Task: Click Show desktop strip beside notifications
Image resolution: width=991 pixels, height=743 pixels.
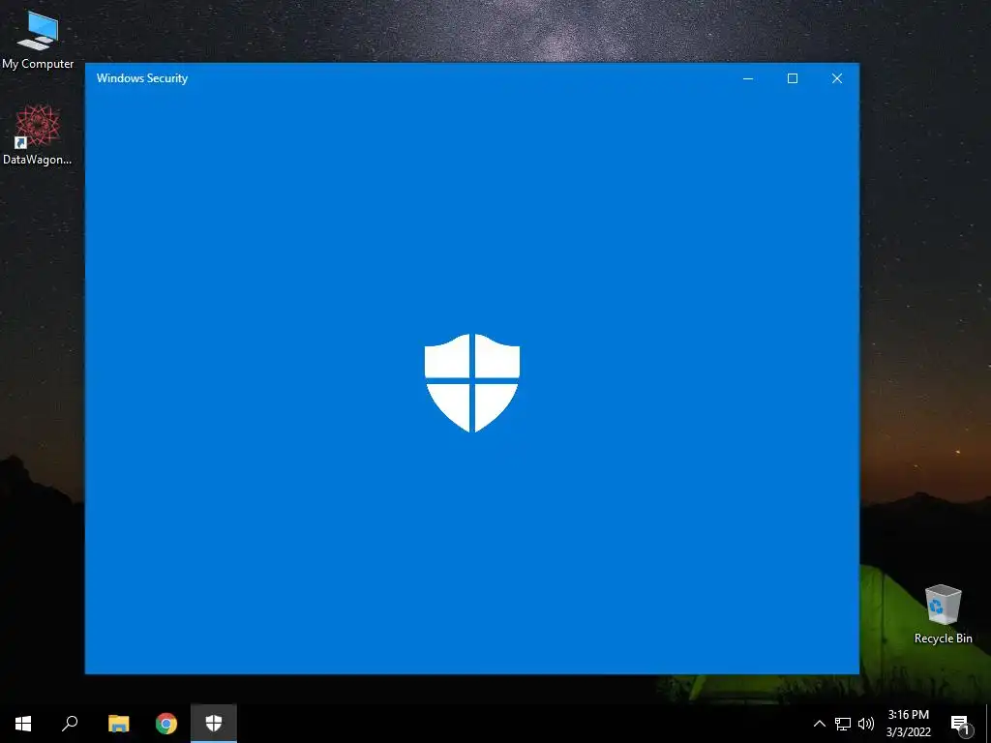Action: 988,724
